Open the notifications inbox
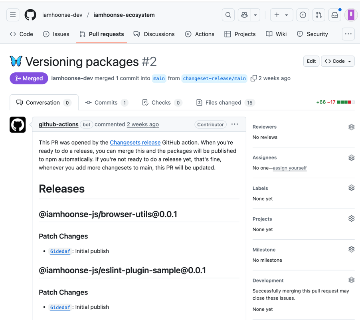The width and height of the screenshot is (360, 320). click(x=335, y=15)
